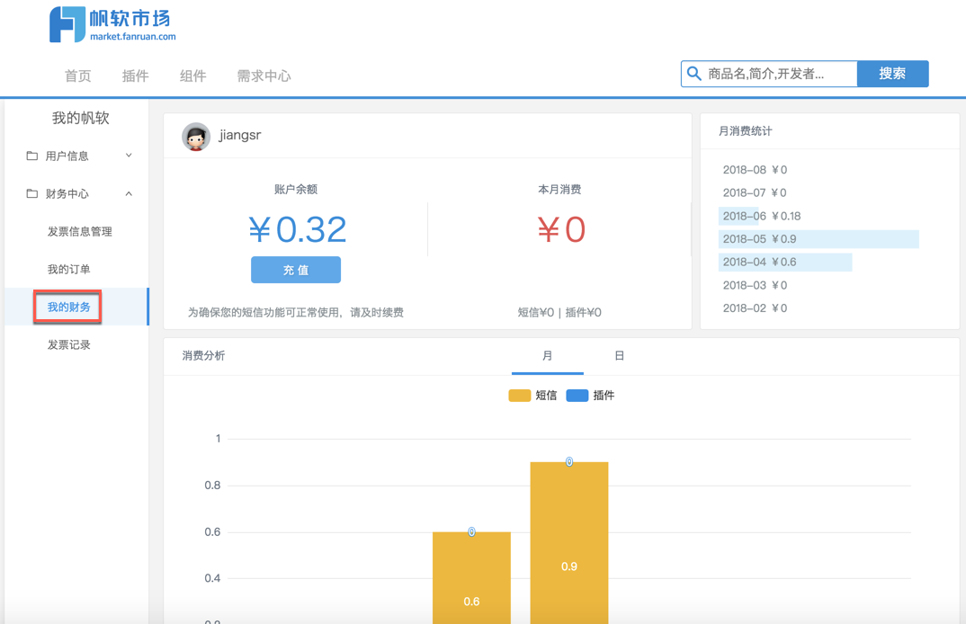Click the jiangsr username
966x624 pixels.
(240, 135)
